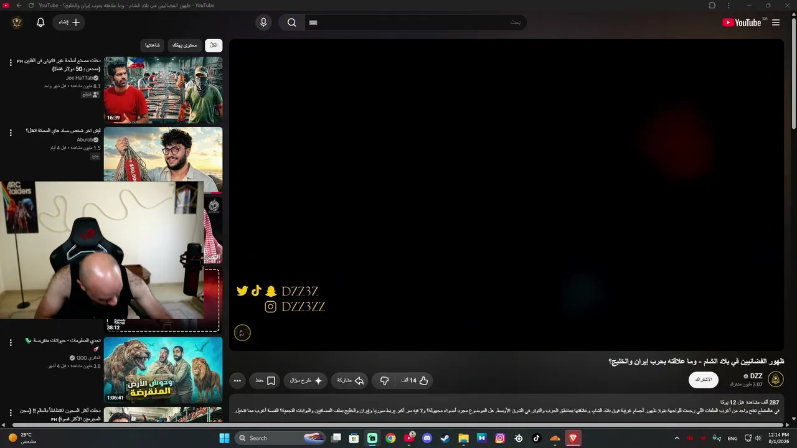
Task: Open DZZ channel name link
Action: (x=756, y=376)
